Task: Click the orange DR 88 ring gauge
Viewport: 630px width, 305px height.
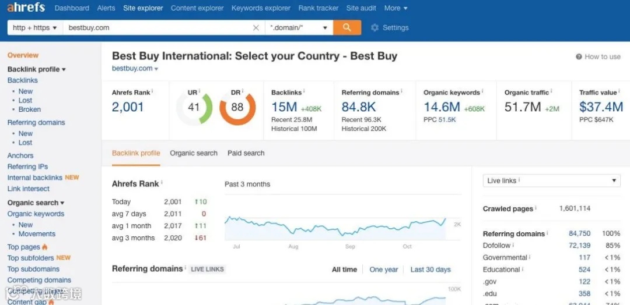Action: pyautogui.click(x=237, y=108)
